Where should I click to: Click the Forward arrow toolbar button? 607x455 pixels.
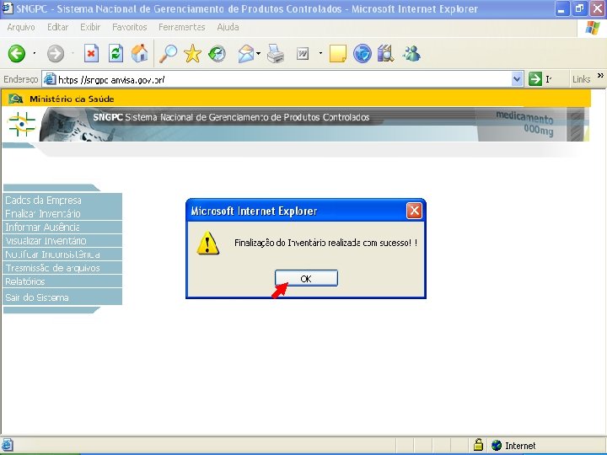point(56,53)
